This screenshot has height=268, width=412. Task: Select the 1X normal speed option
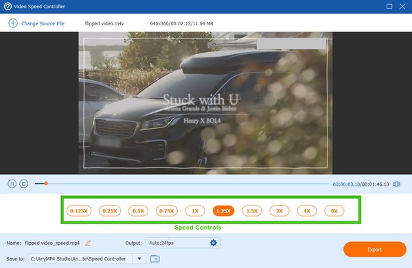pyautogui.click(x=195, y=211)
